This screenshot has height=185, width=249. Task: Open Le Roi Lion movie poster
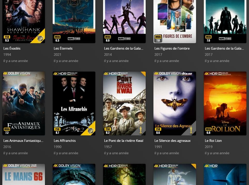(x=225, y=103)
